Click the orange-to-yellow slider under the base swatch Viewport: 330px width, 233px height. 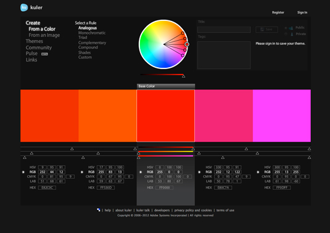pos(166,152)
